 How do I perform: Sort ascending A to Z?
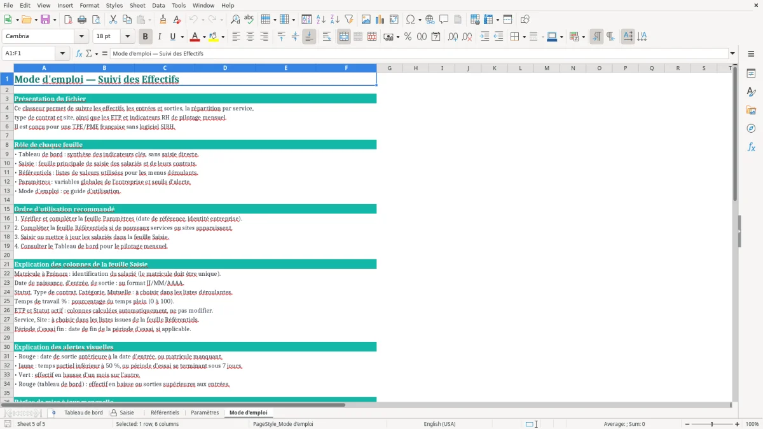click(321, 20)
